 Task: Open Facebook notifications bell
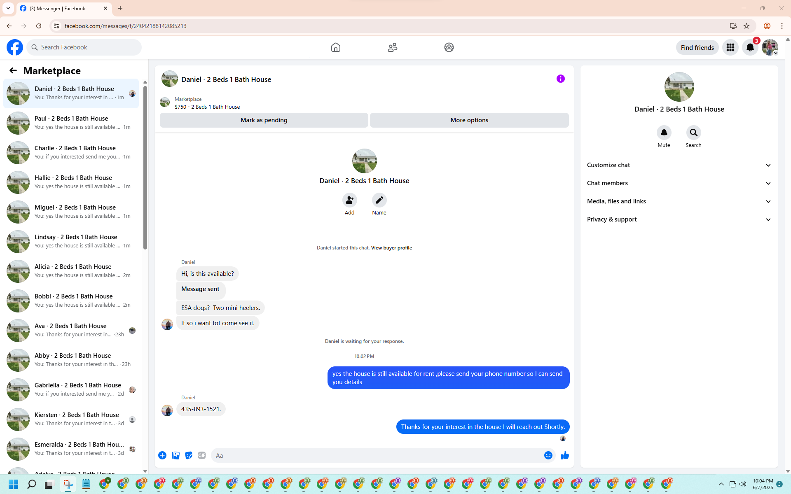pyautogui.click(x=750, y=47)
